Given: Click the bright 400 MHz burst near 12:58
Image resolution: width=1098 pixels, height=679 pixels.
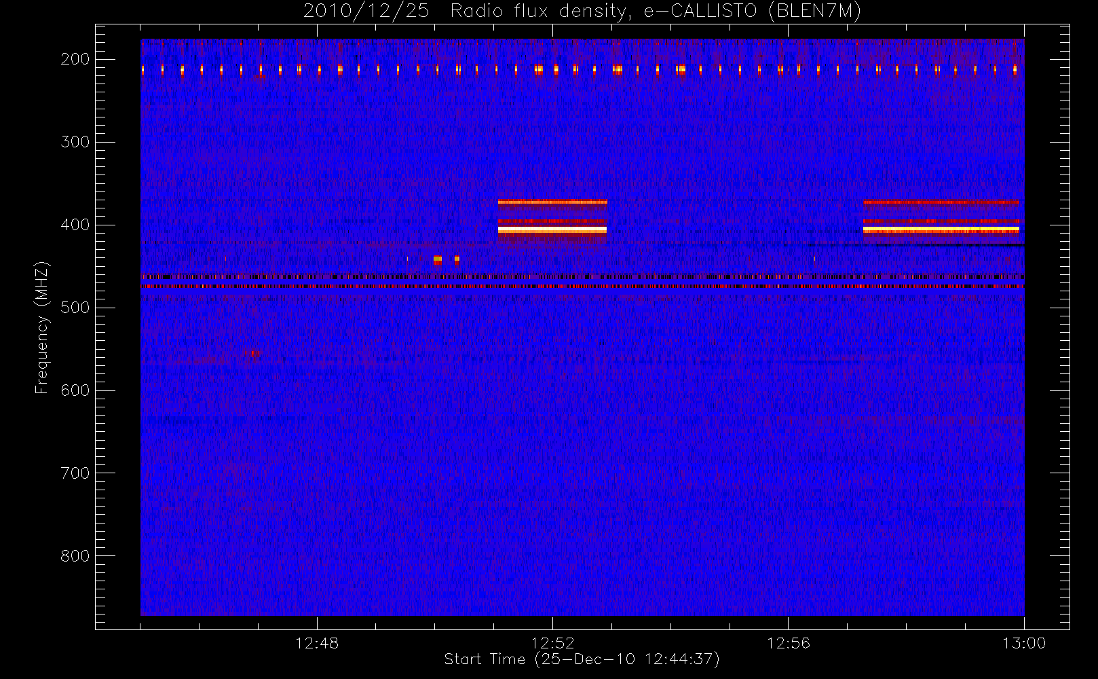Looking at the screenshot, I should (941, 230).
